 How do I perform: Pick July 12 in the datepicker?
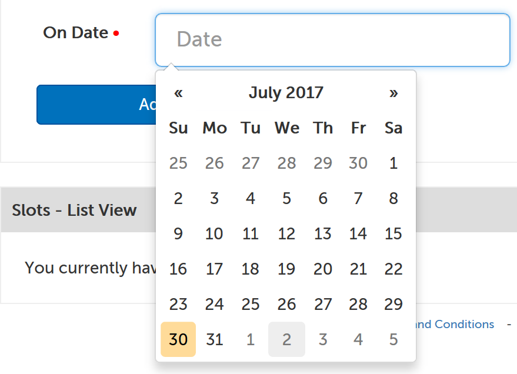tap(286, 233)
